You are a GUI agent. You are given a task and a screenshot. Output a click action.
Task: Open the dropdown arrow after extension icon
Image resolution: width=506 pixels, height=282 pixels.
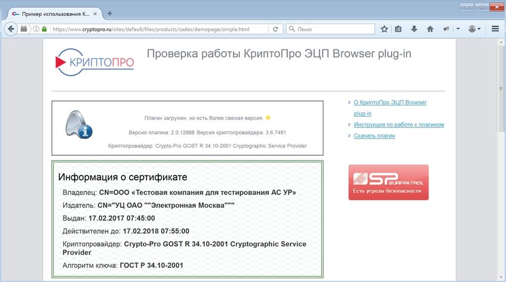click(458, 29)
